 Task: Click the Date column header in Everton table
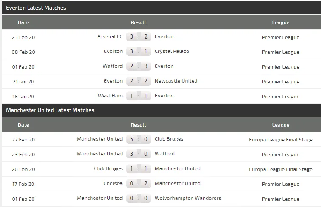point(23,22)
